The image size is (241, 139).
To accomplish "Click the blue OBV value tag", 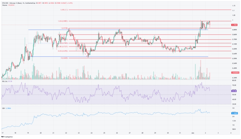I will coord(234,113).
